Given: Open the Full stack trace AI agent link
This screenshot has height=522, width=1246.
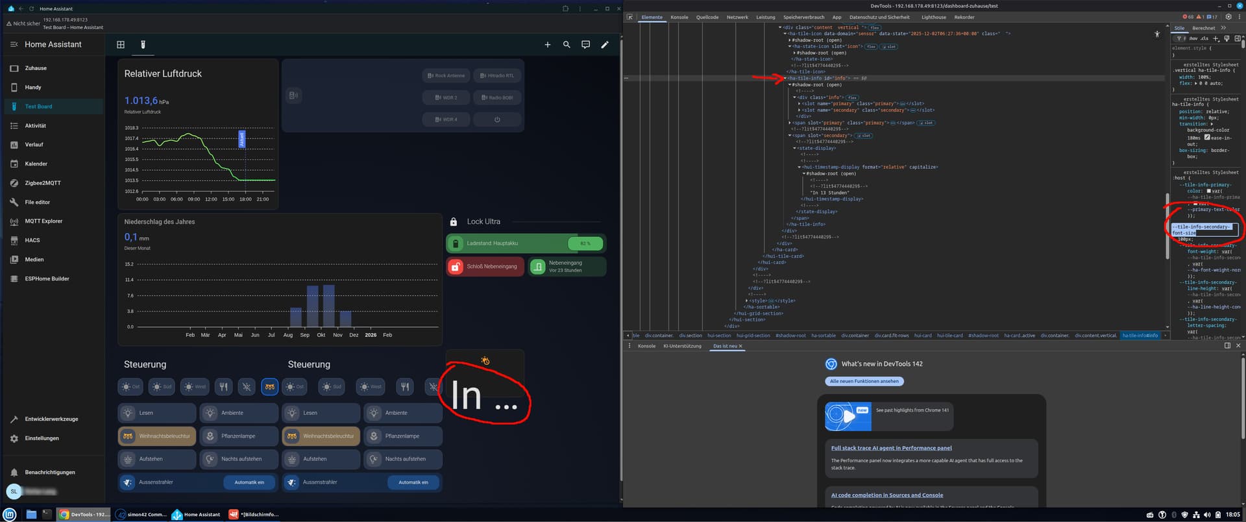Looking at the screenshot, I should pyautogui.click(x=891, y=448).
